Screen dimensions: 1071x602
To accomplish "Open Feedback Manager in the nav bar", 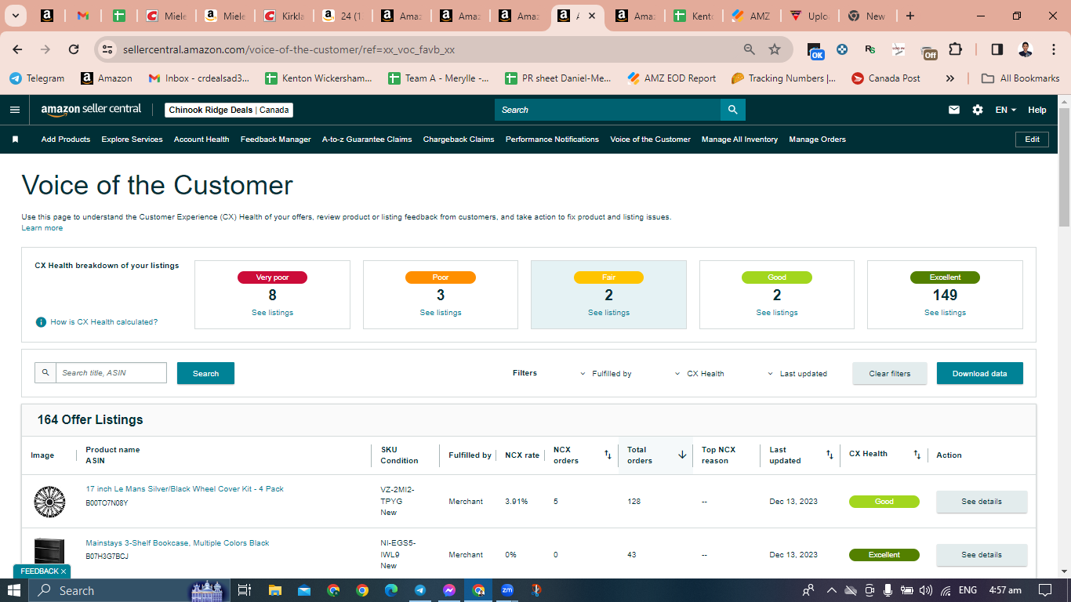I will click(276, 140).
